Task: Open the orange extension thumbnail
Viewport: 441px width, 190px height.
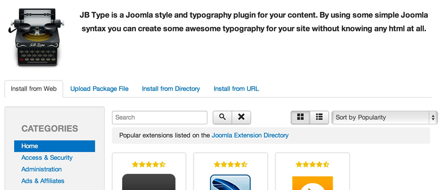Action: pos(313,183)
